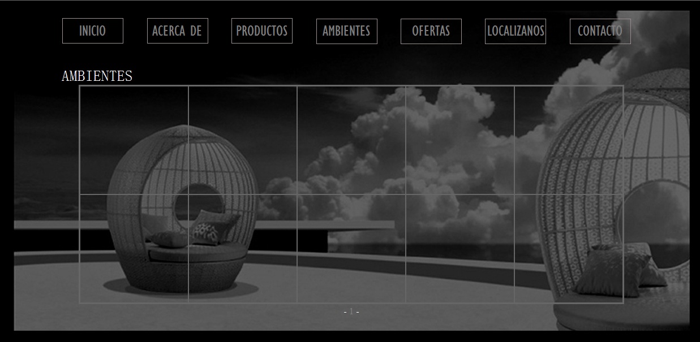Click wicker daybed right of the gallery grid
Image resolution: width=700 pixels, height=342 pixels.
[656, 226]
